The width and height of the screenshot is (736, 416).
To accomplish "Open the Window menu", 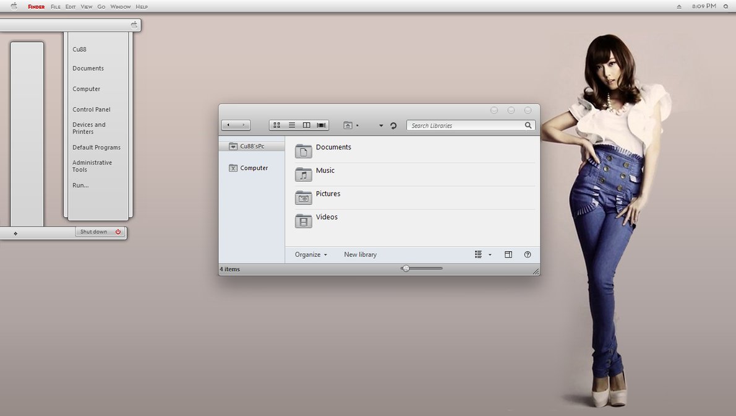I will tap(120, 7).
